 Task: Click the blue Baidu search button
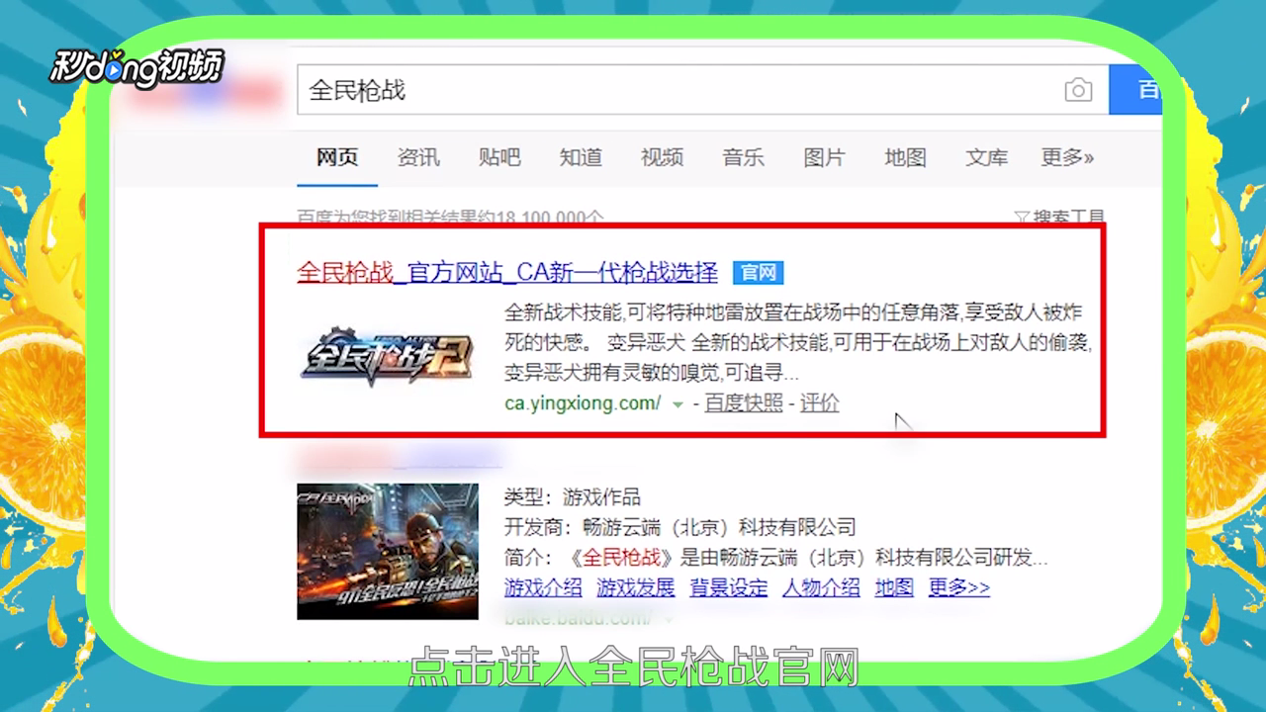tap(1147, 90)
